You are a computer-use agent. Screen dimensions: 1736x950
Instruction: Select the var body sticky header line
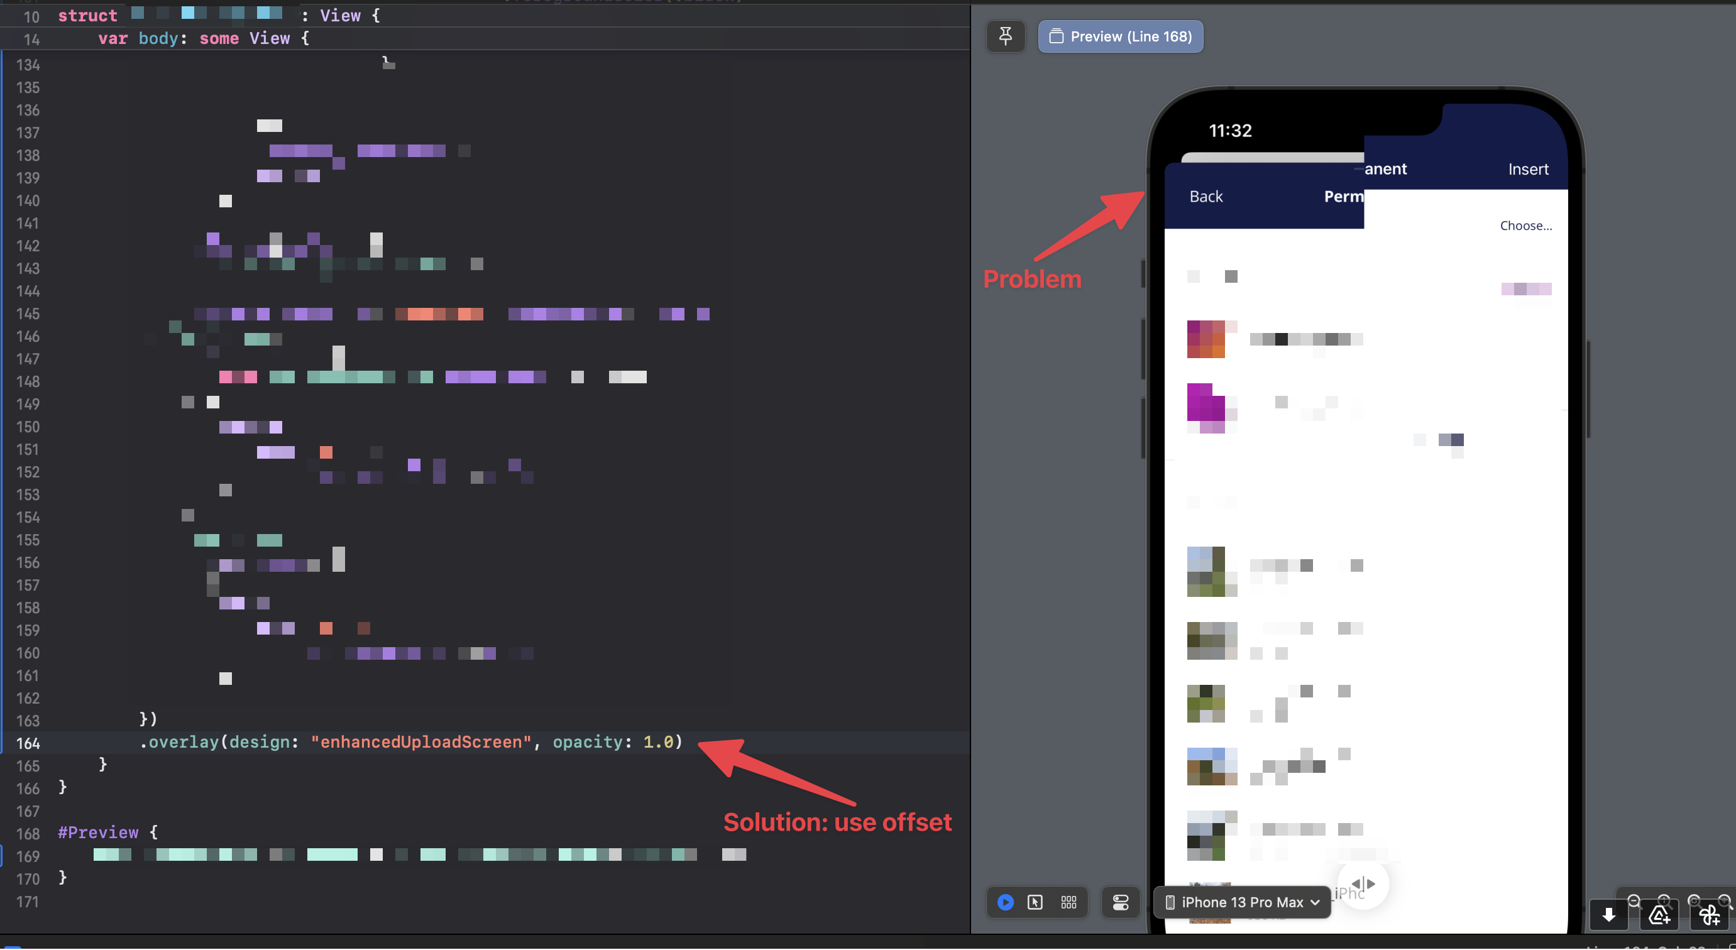tap(204, 38)
